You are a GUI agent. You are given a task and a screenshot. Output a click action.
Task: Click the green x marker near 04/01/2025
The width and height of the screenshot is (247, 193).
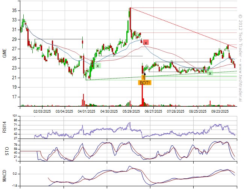pos(97,66)
